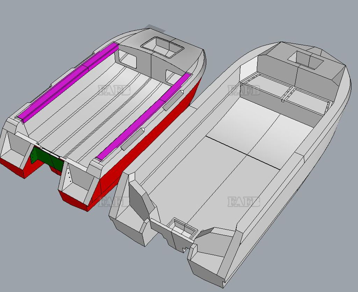Image resolution: width=358 pixels, height=292 pixels.
Task: Click the bottom-right FAFB watermark
Action: (x=244, y=202)
